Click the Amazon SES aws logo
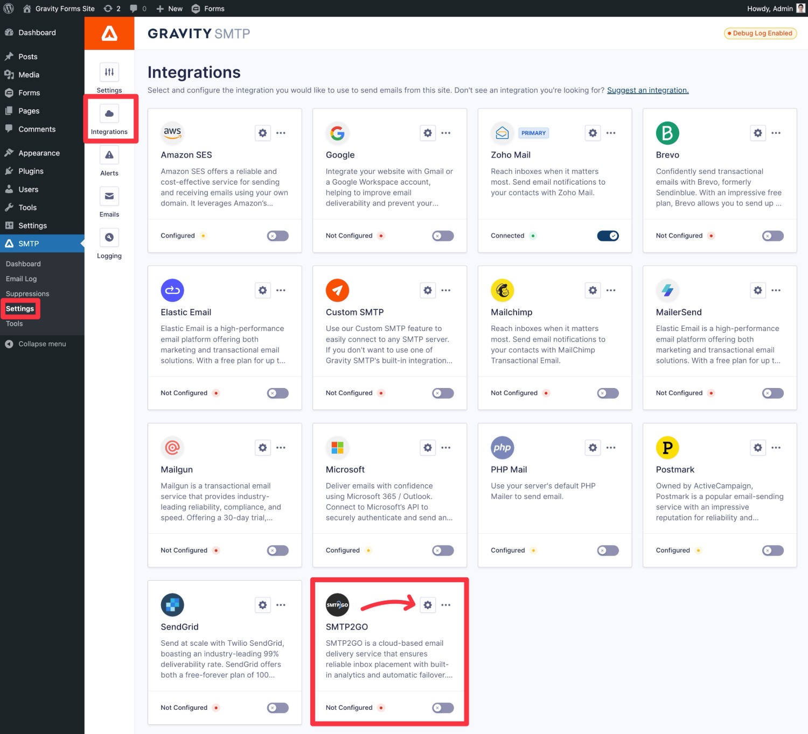808x734 pixels. click(x=172, y=133)
